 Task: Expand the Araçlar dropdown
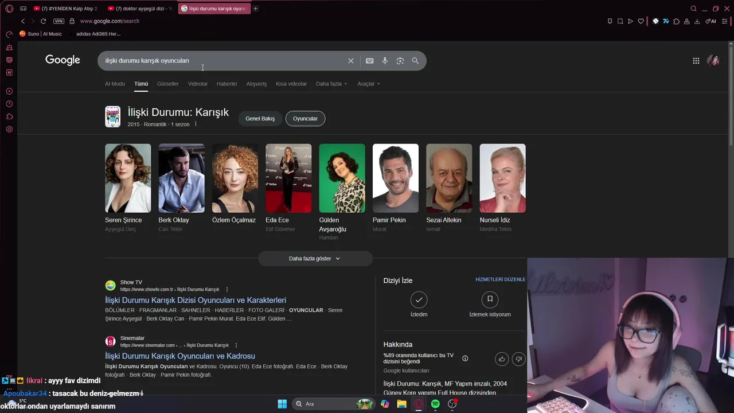tap(369, 84)
